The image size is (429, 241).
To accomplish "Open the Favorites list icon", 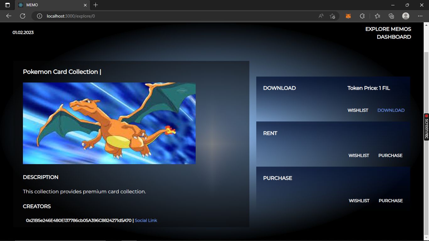I will pos(377,16).
